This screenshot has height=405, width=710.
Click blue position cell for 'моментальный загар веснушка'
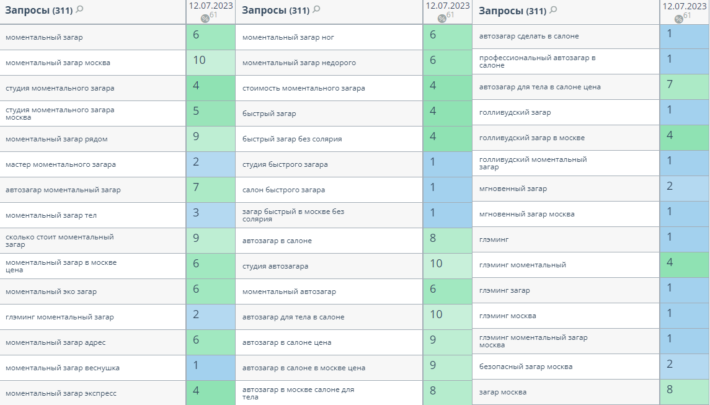(x=211, y=368)
